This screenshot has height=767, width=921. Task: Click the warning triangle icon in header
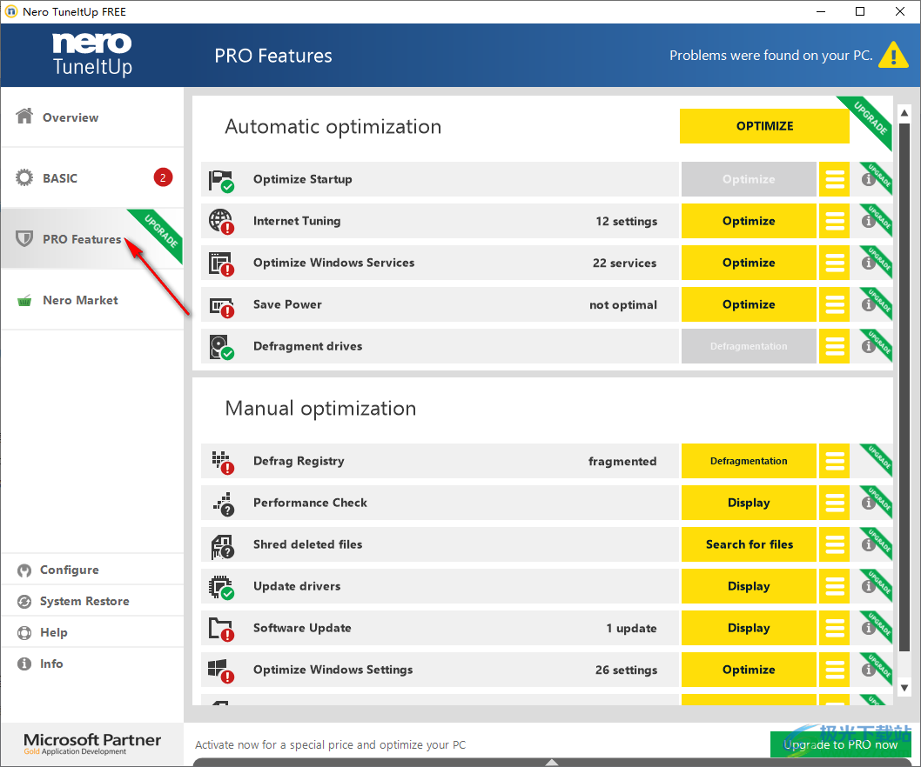tap(893, 55)
